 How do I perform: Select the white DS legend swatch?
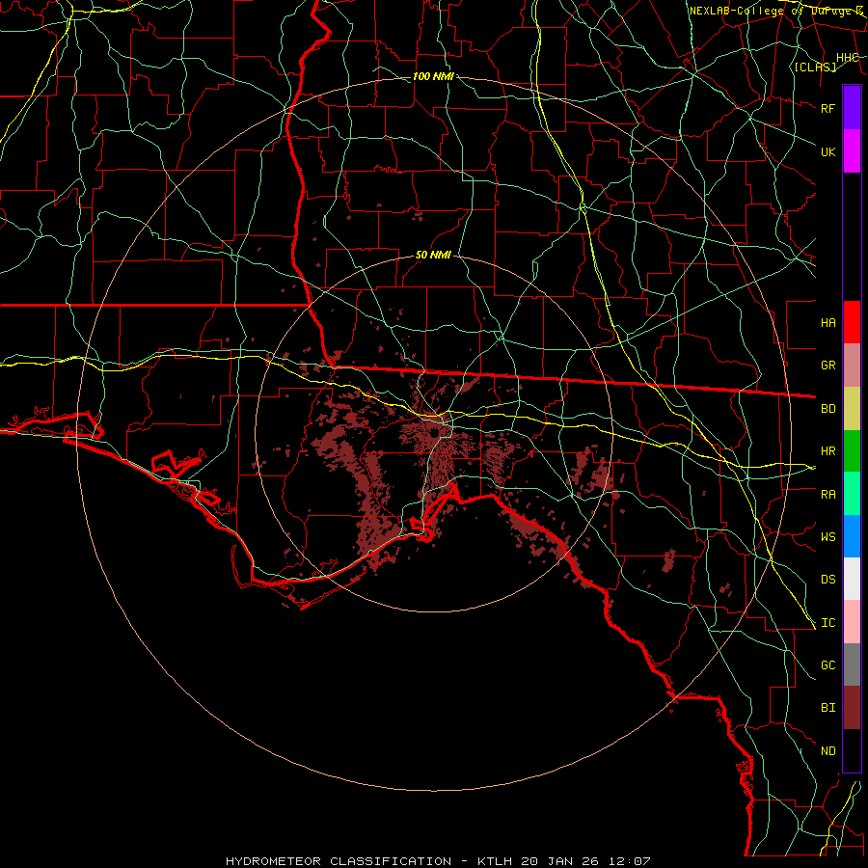click(x=852, y=579)
